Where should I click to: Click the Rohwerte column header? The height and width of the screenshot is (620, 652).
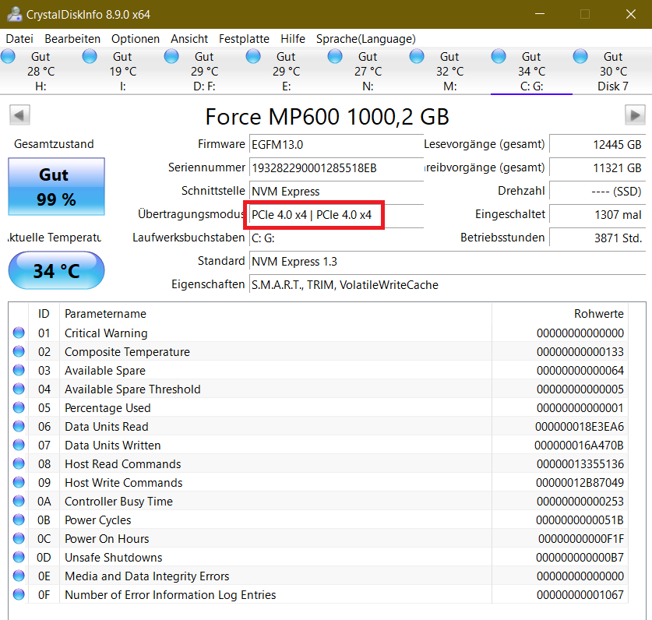point(560,314)
